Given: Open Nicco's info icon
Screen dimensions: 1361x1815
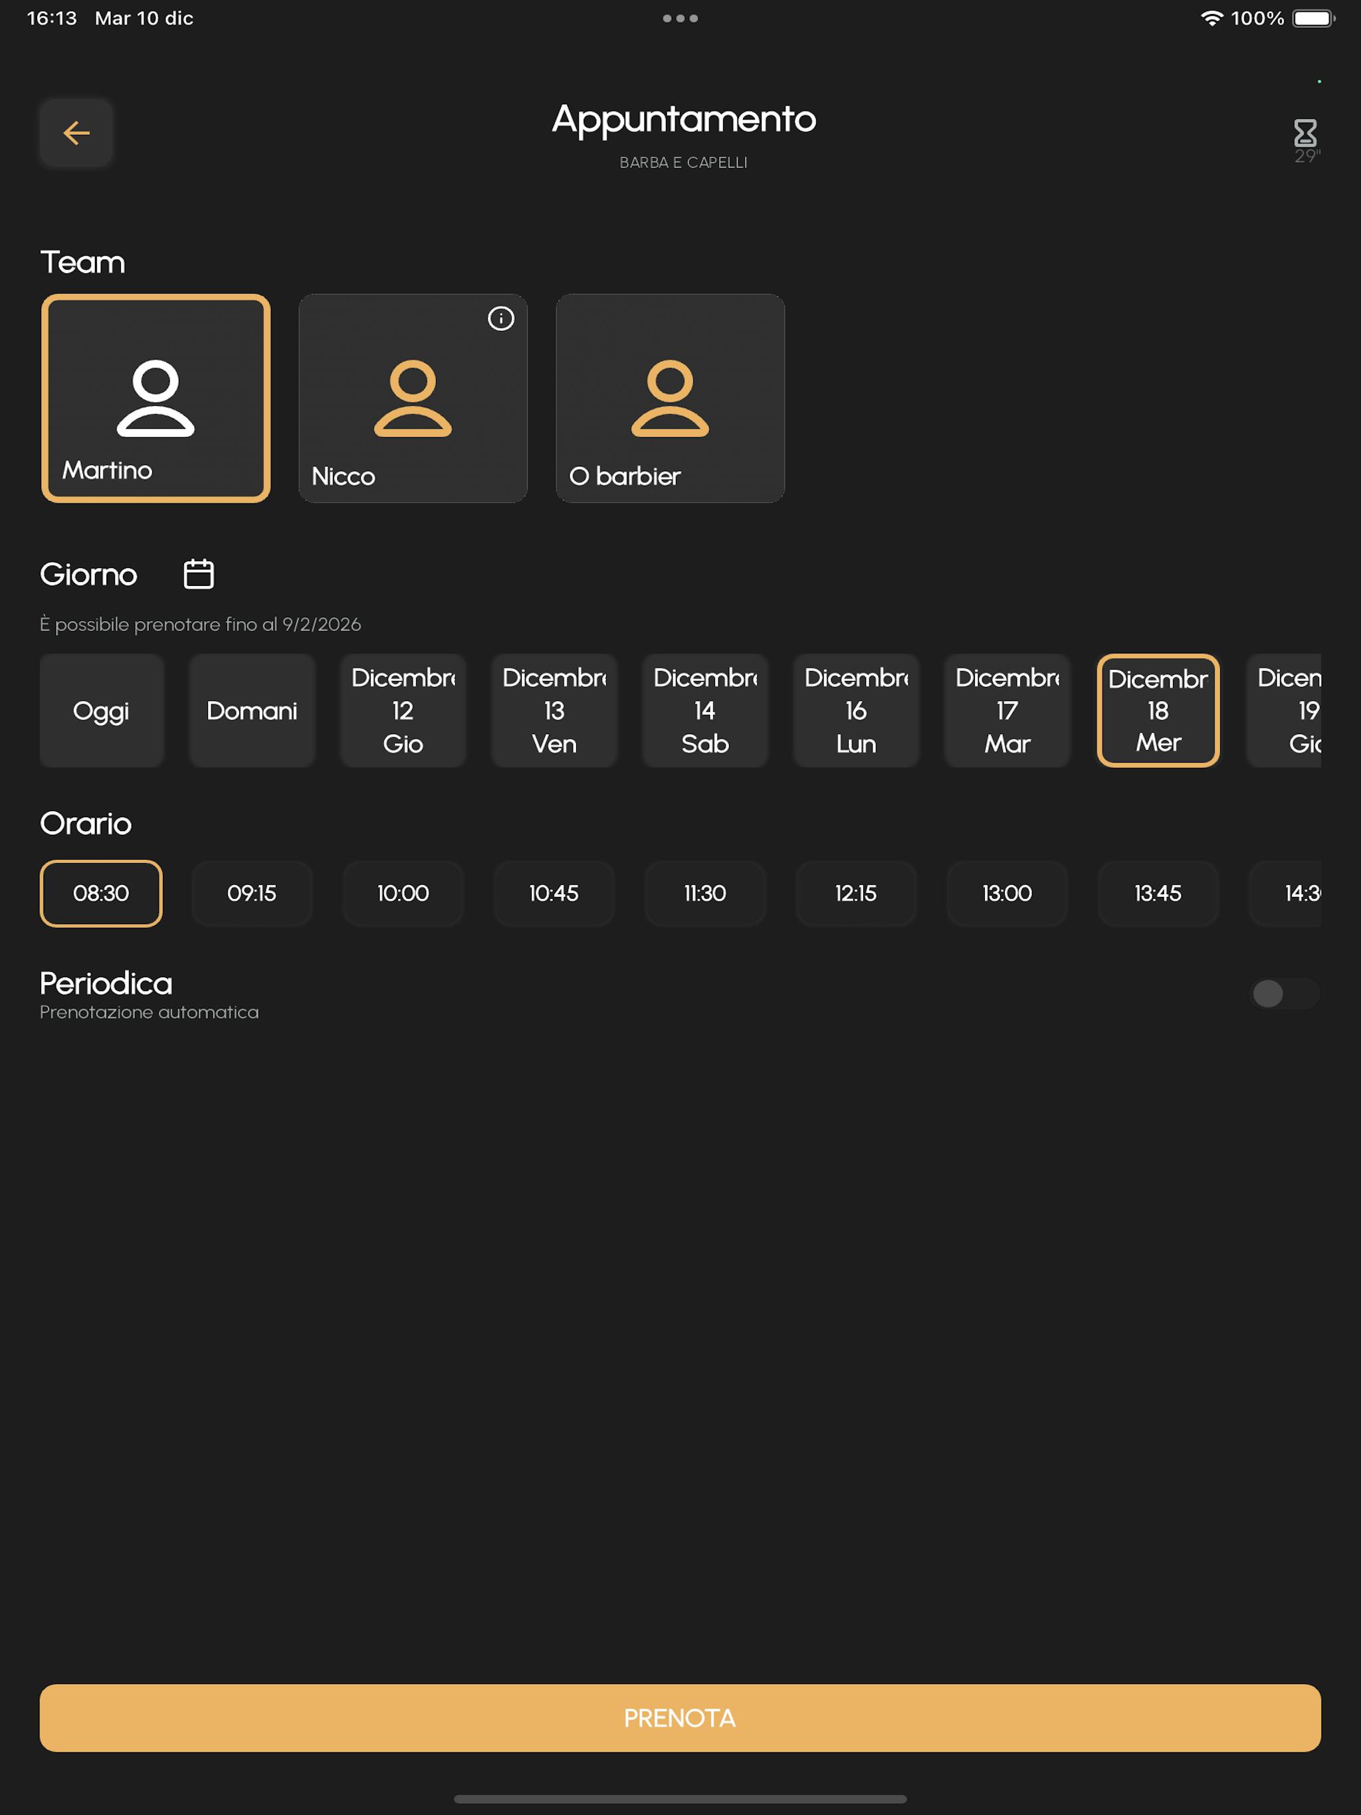Looking at the screenshot, I should 500,318.
